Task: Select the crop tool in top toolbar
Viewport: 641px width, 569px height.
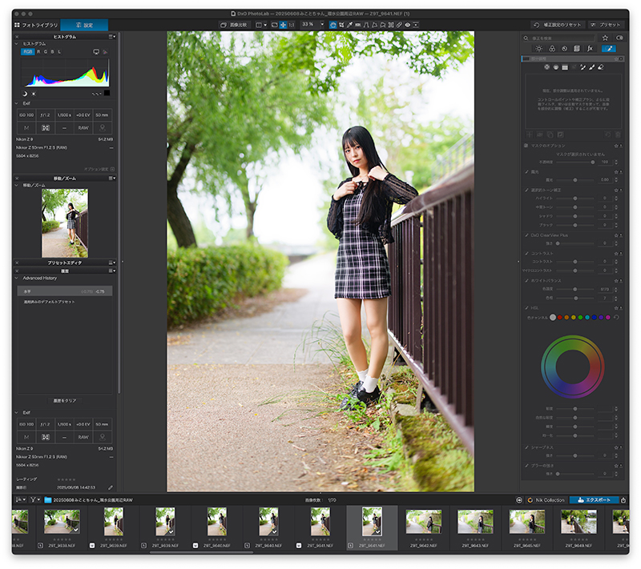Action: pos(341,25)
